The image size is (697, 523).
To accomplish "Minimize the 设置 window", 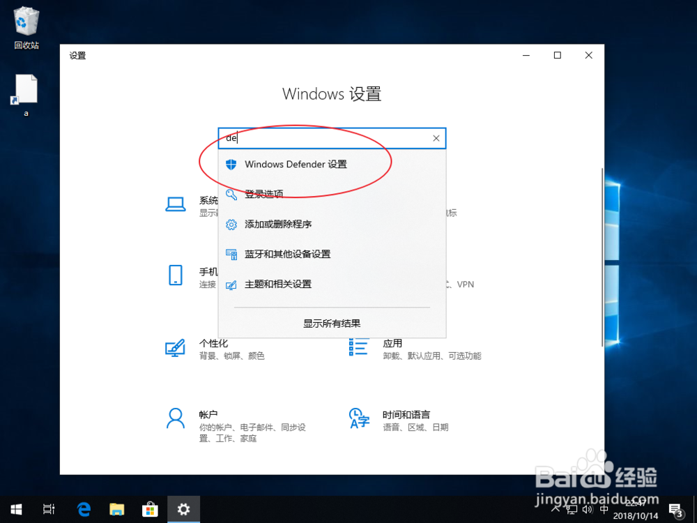I will (x=526, y=55).
